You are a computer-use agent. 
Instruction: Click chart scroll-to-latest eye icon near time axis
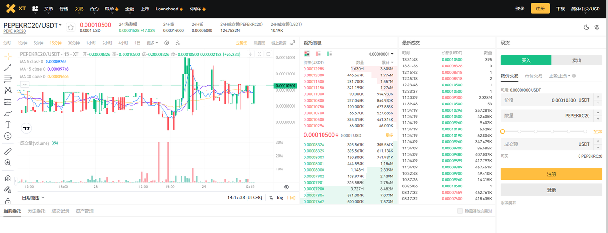[x=286, y=187]
